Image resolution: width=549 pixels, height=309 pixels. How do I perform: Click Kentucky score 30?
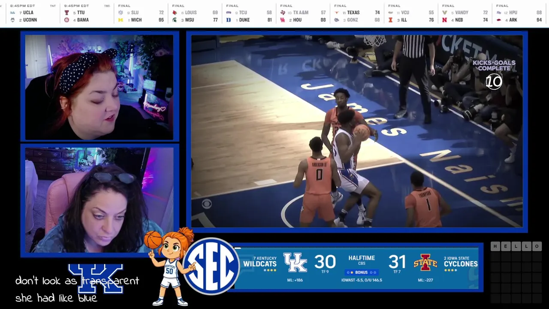pyautogui.click(x=325, y=261)
